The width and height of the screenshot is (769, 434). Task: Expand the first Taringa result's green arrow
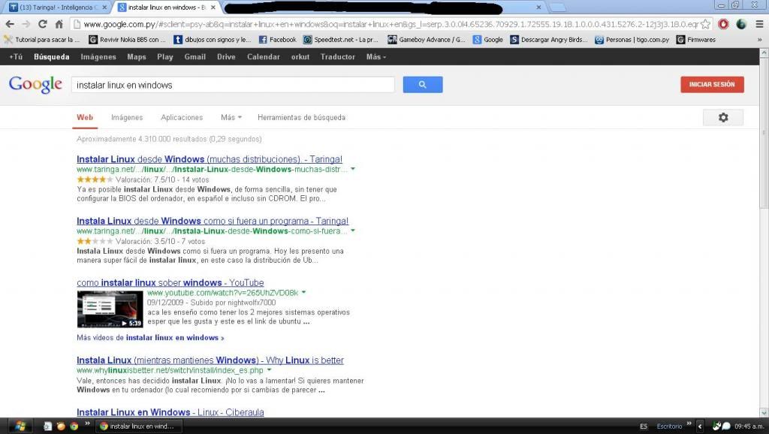(353, 169)
